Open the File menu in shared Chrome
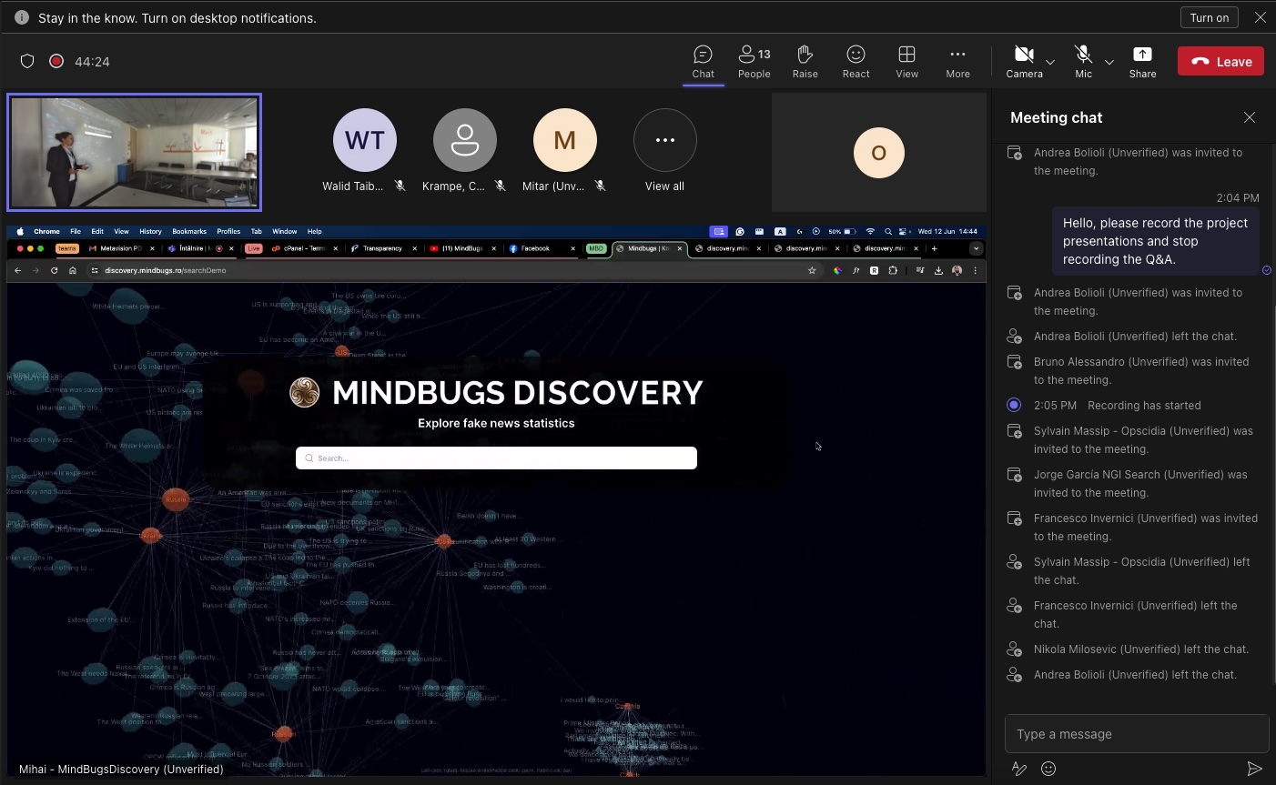1276x785 pixels. tap(76, 231)
